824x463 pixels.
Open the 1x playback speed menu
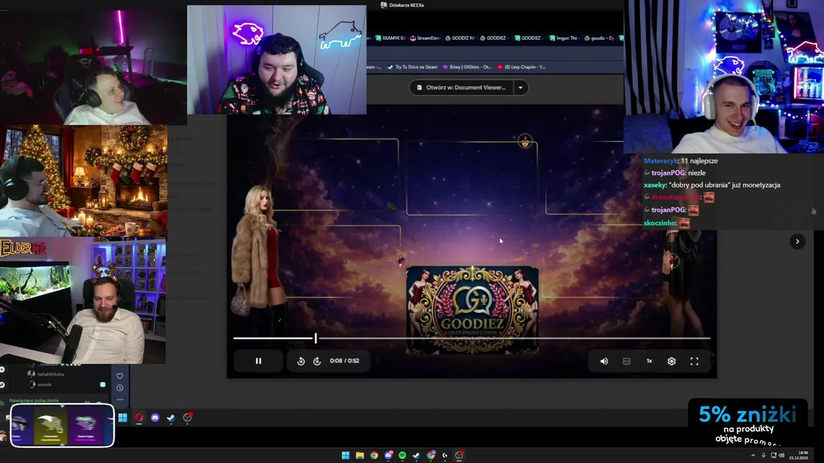[649, 361]
